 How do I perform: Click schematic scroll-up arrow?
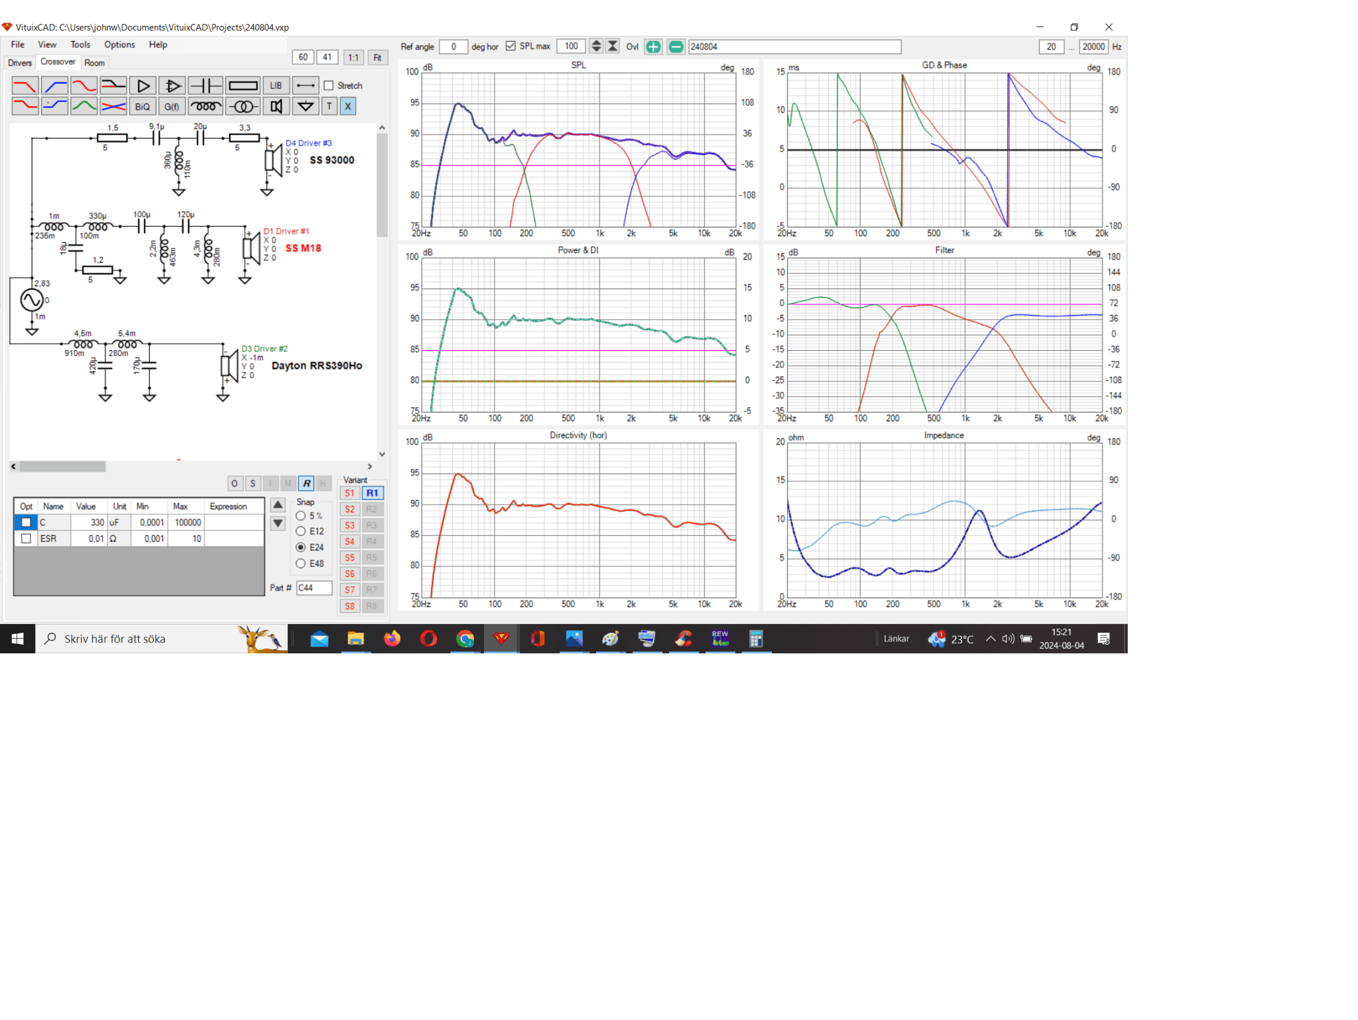[x=382, y=127]
